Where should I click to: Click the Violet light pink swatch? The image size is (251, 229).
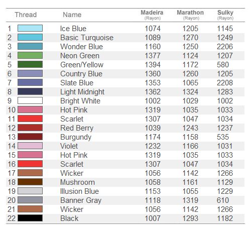[30, 146]
